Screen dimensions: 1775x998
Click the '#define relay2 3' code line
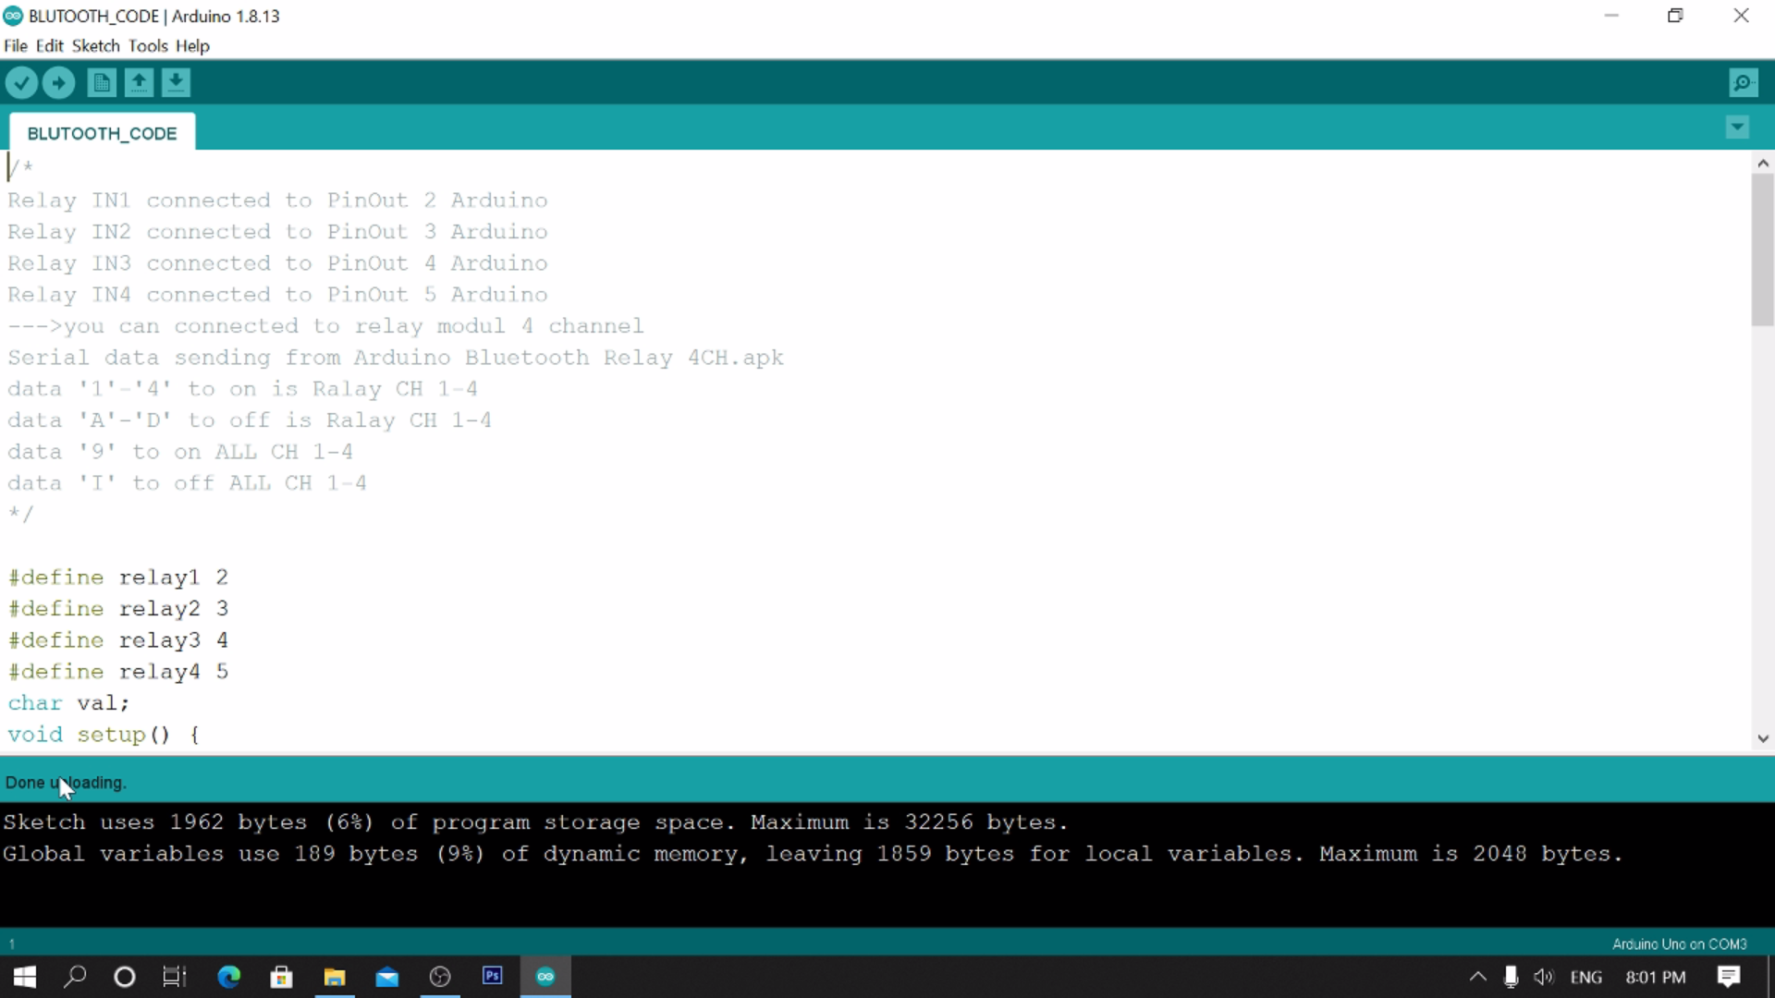pyautogui.click(x=118, y=609)
